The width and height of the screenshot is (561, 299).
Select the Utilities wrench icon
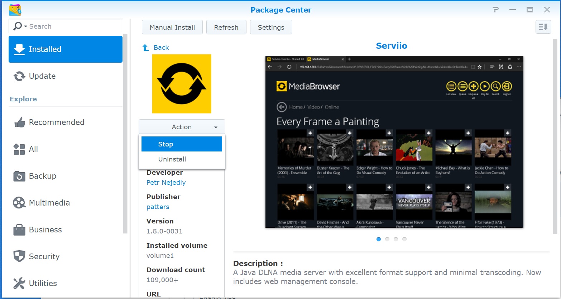click(19, 283)
